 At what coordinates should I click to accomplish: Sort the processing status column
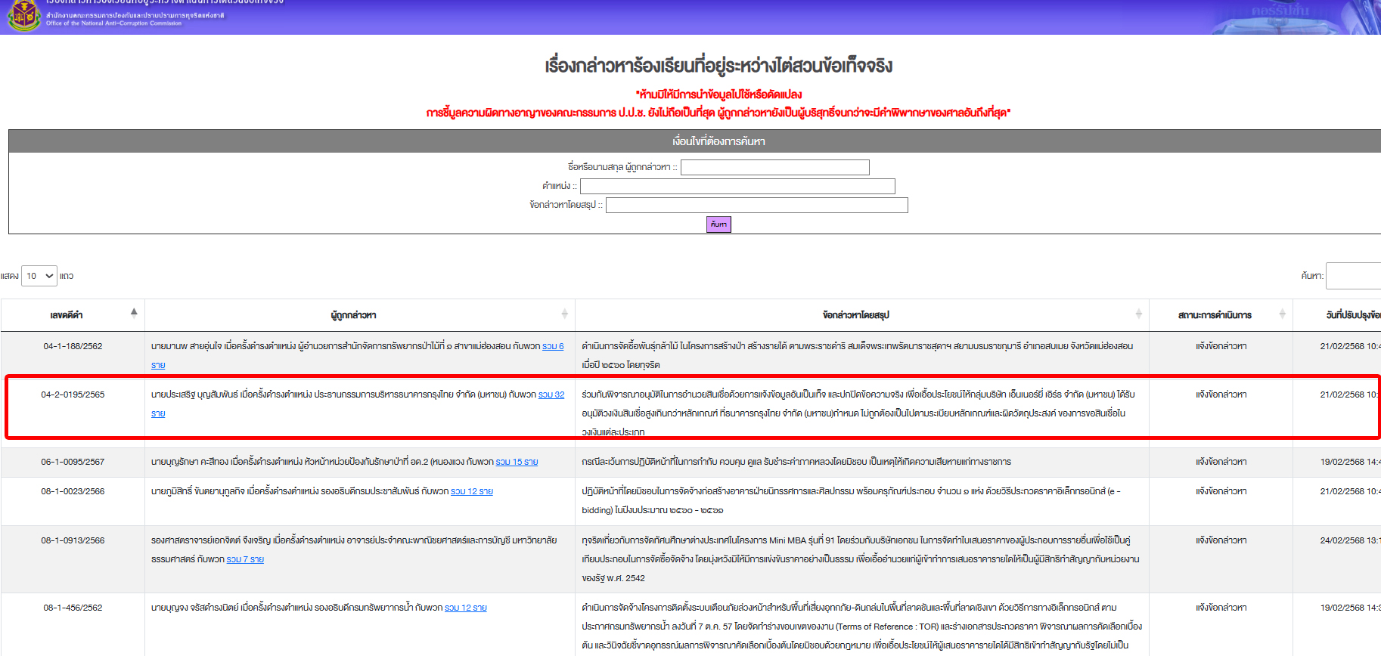click(x=1282, y=314)
